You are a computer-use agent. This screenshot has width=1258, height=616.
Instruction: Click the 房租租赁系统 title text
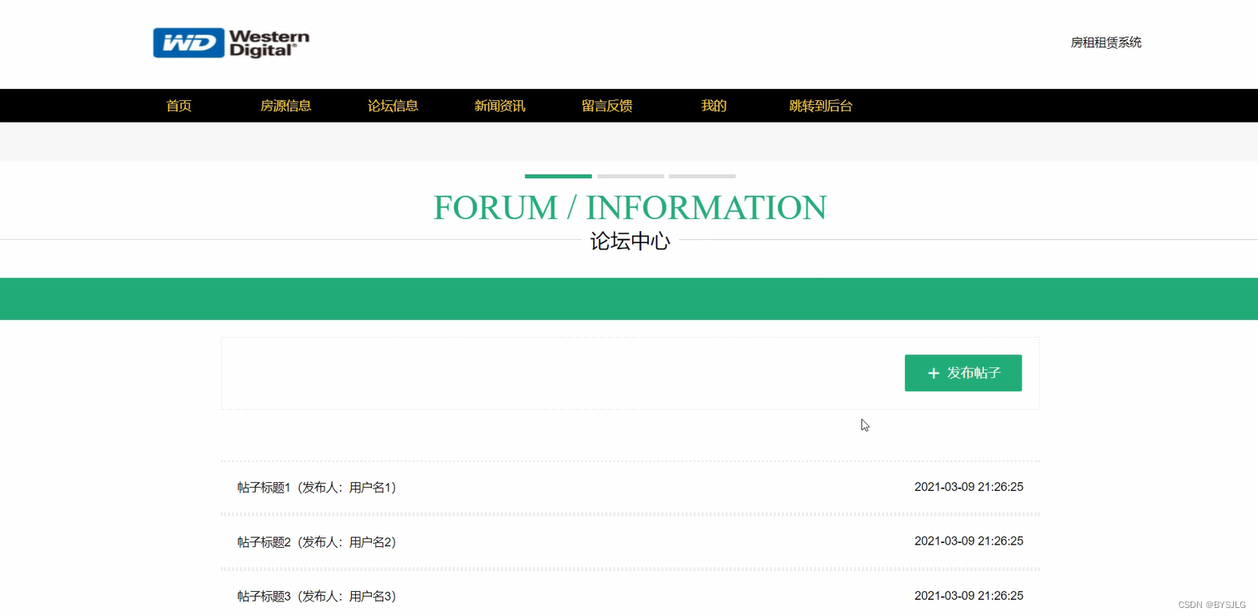pos(1106,43)
